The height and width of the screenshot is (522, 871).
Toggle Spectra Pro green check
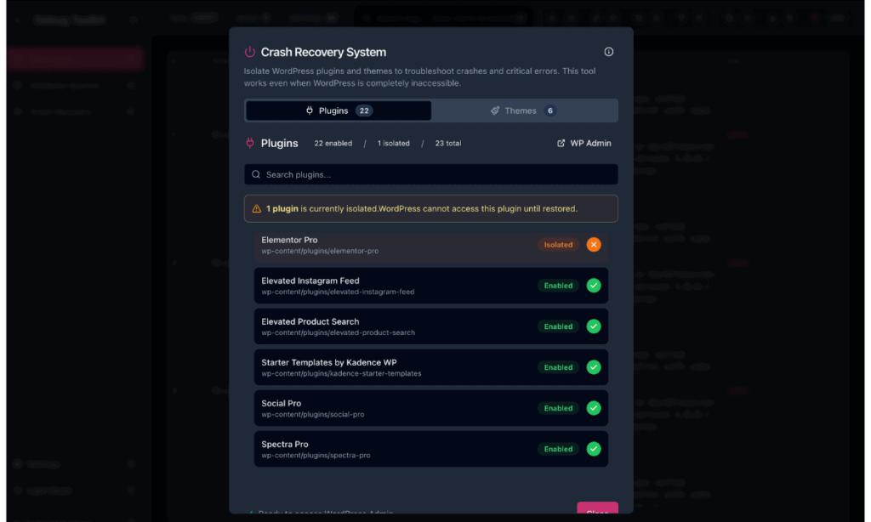point(594,449)
